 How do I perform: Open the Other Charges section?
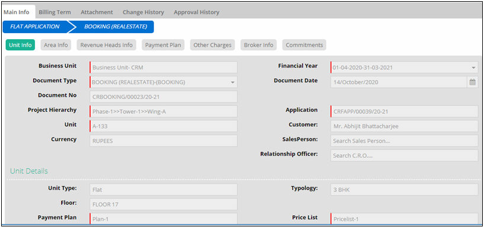point(212,45)
